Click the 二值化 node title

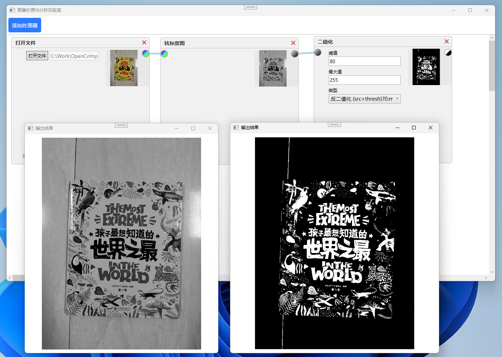(325, 42)
